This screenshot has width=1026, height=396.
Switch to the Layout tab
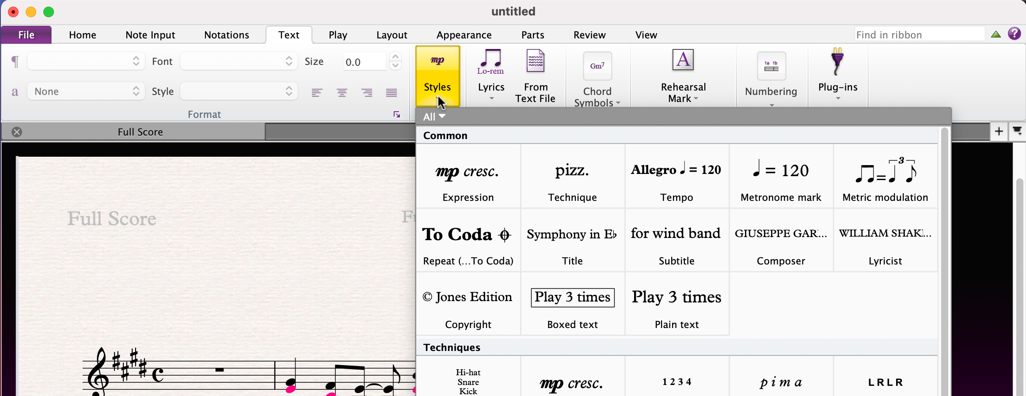(392, 35)
